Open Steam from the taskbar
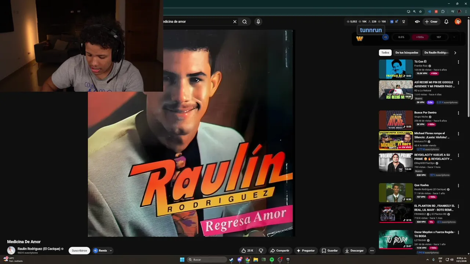 click(x=231, y=260)
